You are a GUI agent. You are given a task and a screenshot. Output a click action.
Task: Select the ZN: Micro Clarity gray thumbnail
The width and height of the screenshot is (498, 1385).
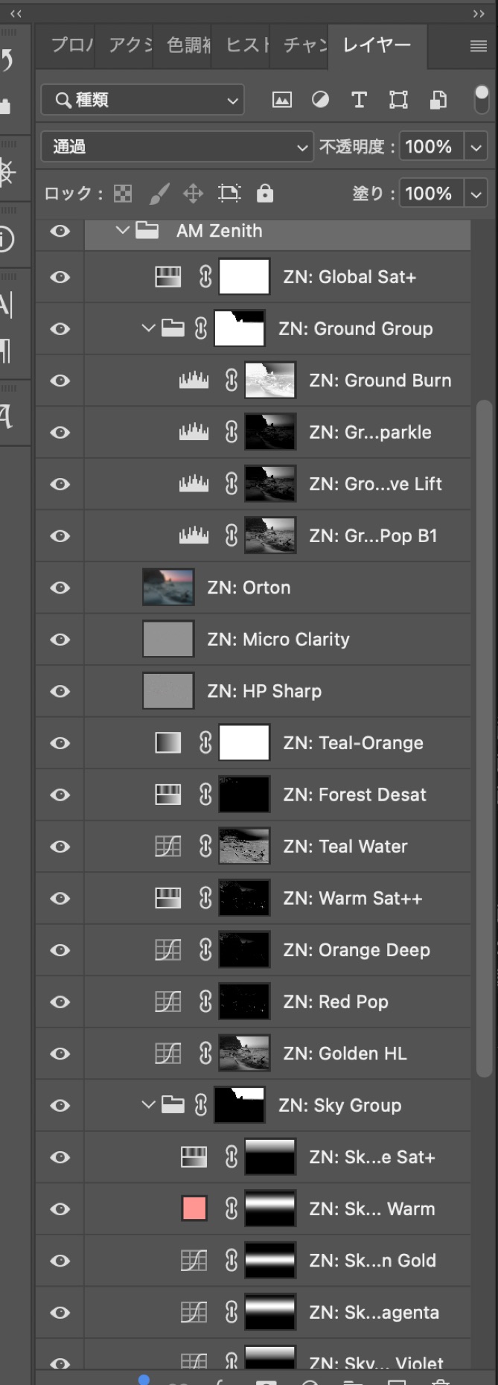click(x=168, y=639)
